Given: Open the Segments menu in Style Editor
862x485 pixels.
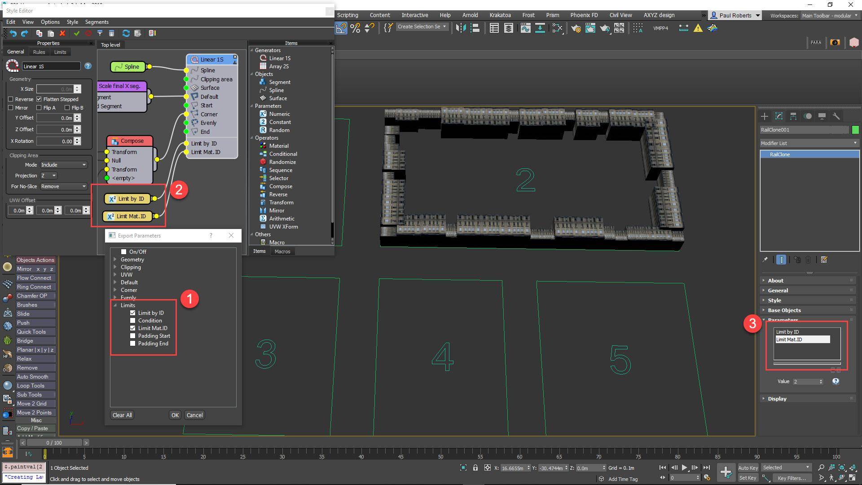Looking at the screenshot, I should (97, 22).
